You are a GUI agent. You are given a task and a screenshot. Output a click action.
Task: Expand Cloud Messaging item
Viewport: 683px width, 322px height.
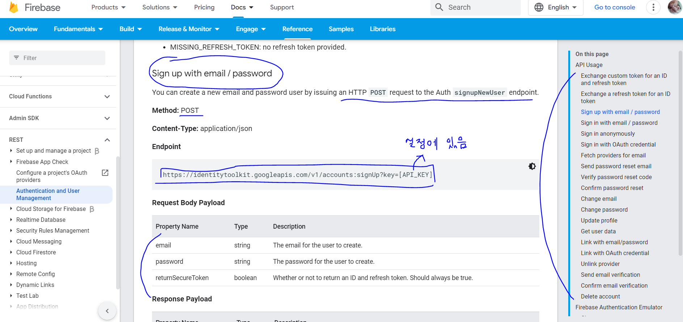point(11,241)
